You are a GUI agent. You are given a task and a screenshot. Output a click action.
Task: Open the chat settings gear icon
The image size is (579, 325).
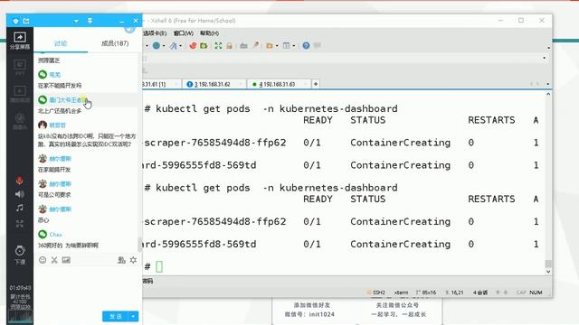[x=133, y=260]
